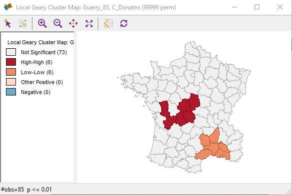Choose the pan map tool
292x195 pixels.
click(x=73, y=23)
